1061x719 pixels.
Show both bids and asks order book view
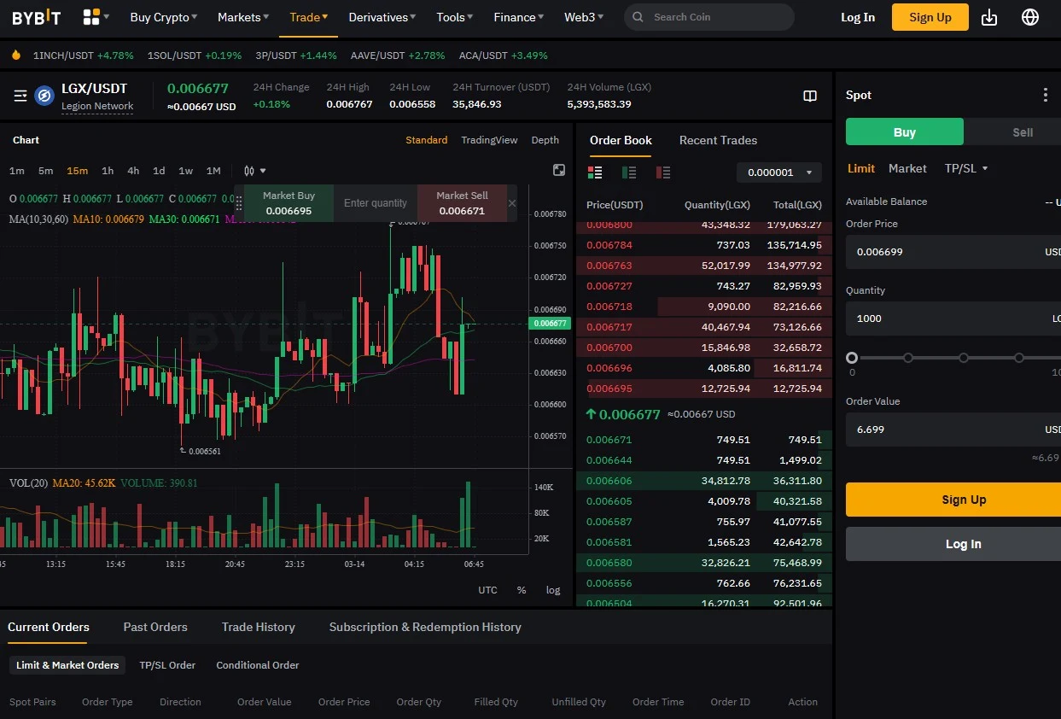[x=595, y=172]
